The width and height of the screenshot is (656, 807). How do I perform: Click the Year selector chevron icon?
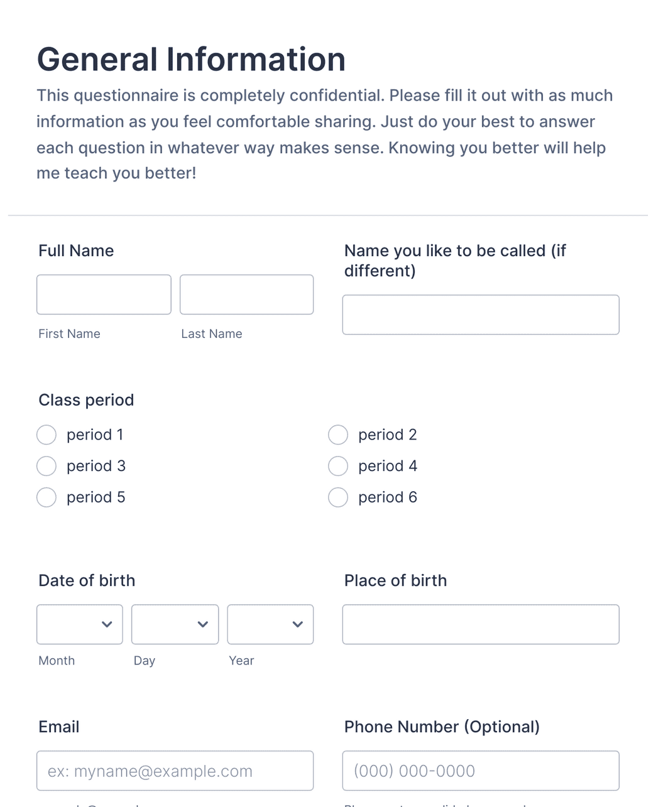click(297, 624)
